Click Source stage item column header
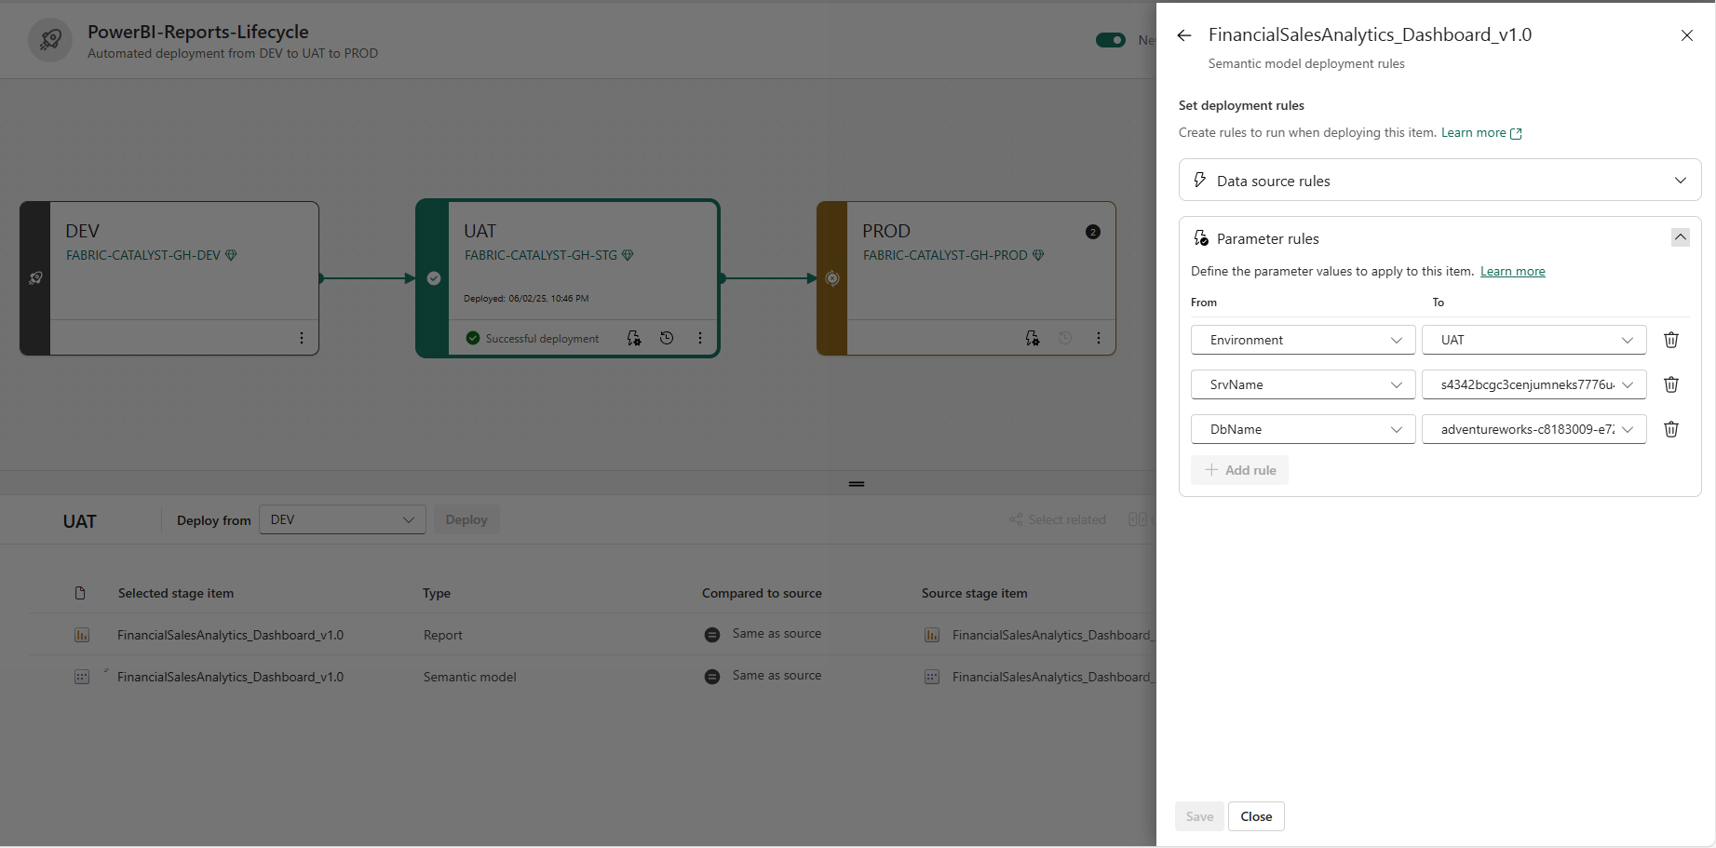This screenshot has height=848, width=1716. [975, 593]
